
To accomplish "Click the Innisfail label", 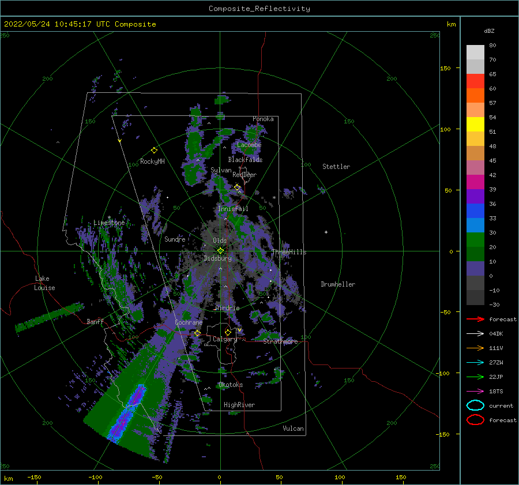I will click(x=233, y=209).
